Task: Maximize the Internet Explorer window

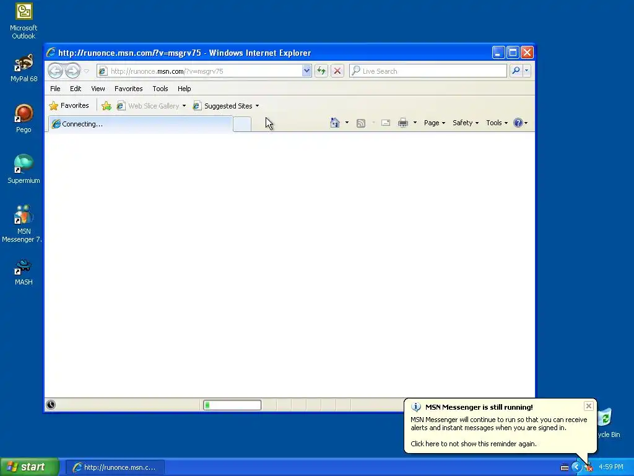Action: [513, 53]
